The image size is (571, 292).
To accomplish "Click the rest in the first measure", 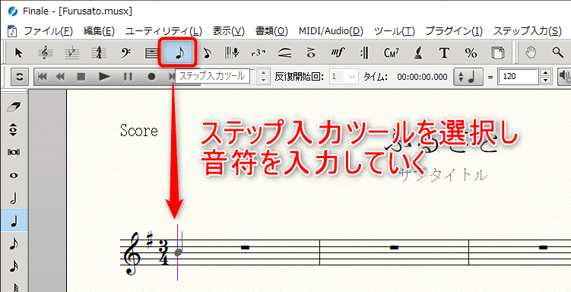I will pyautogui.click(x=245, y=248).
